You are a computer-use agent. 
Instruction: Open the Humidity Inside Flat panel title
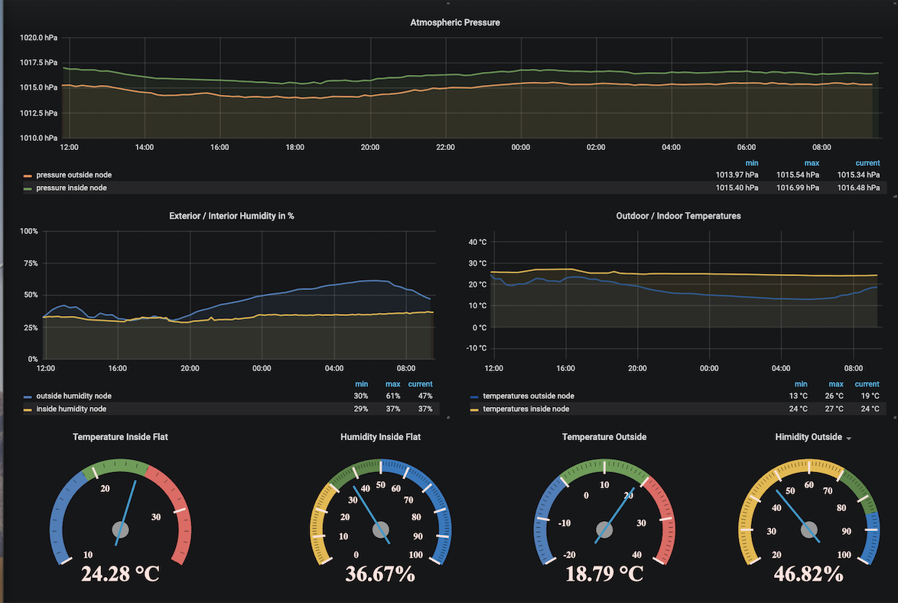(x=380, y=437)
